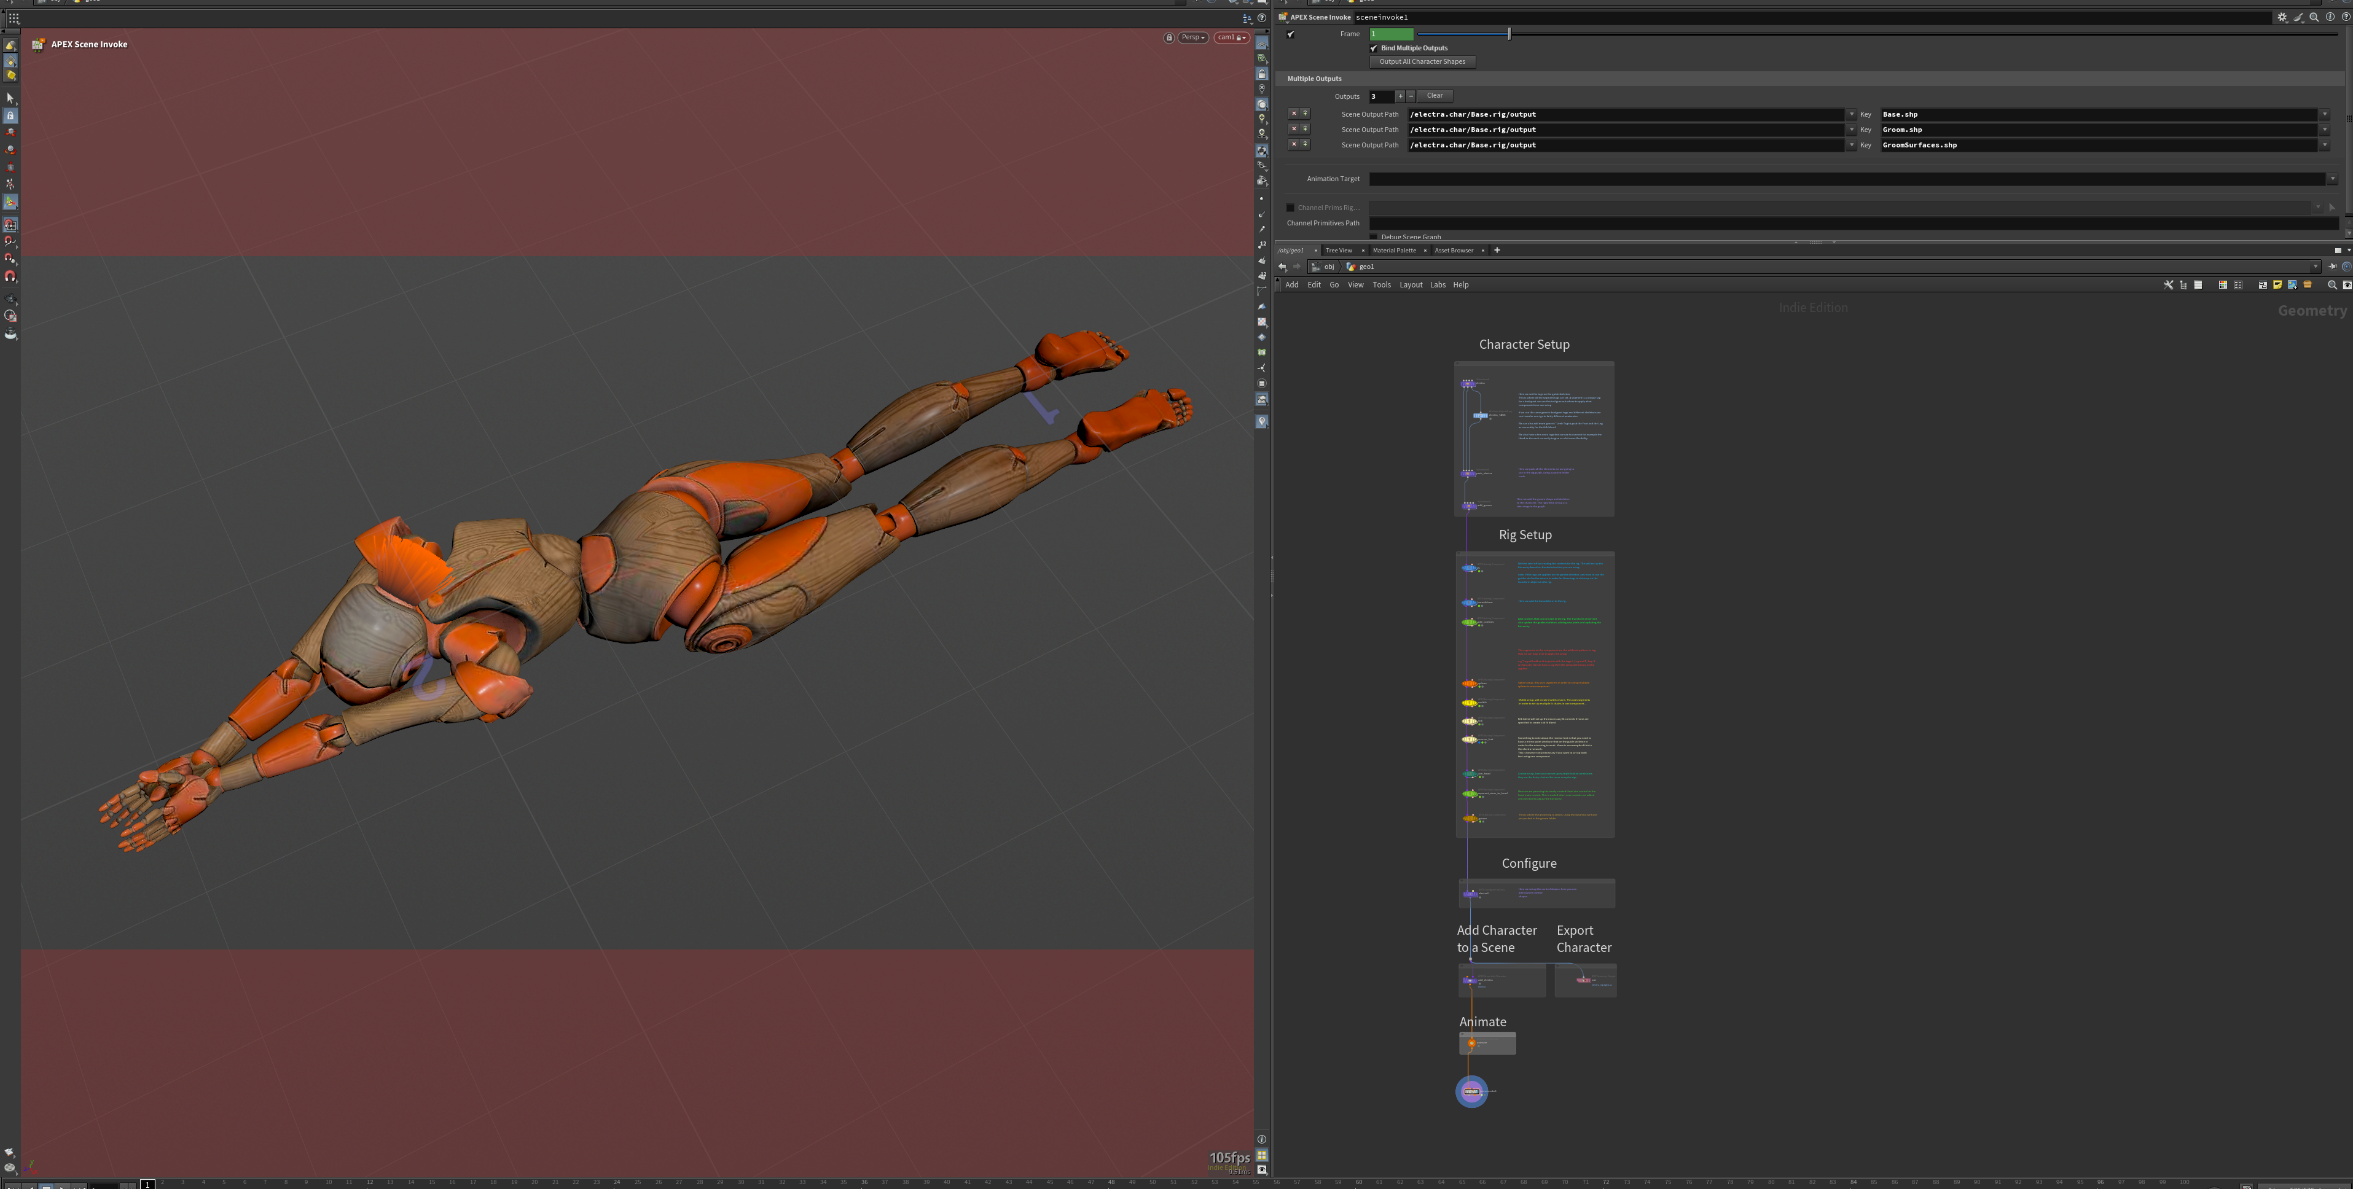The image size is (2353, 1189).
Task: Enable Channel Prims Rig checkbox
Action: [1291, 208]
